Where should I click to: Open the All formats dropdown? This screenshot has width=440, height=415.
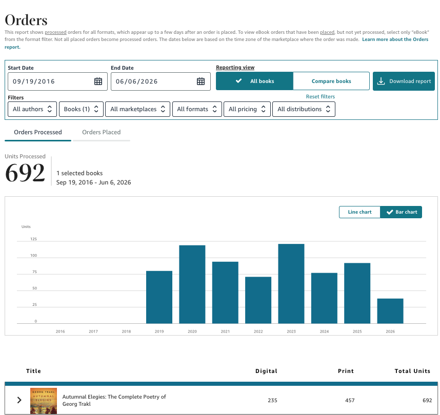click(197, 109)
